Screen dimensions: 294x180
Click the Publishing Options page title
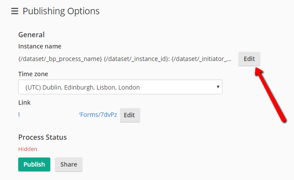click(x=61, y=11)
